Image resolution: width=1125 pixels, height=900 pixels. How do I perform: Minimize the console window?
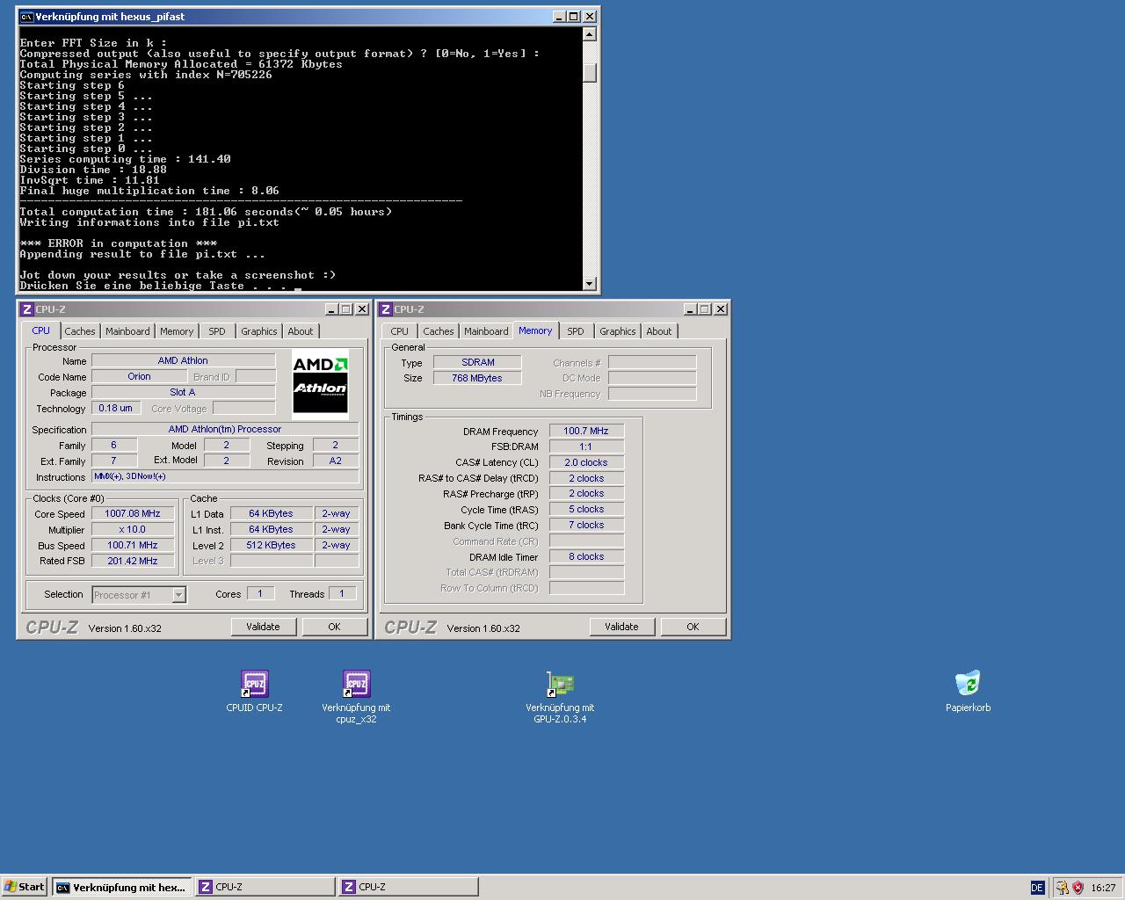pos(560,17)
